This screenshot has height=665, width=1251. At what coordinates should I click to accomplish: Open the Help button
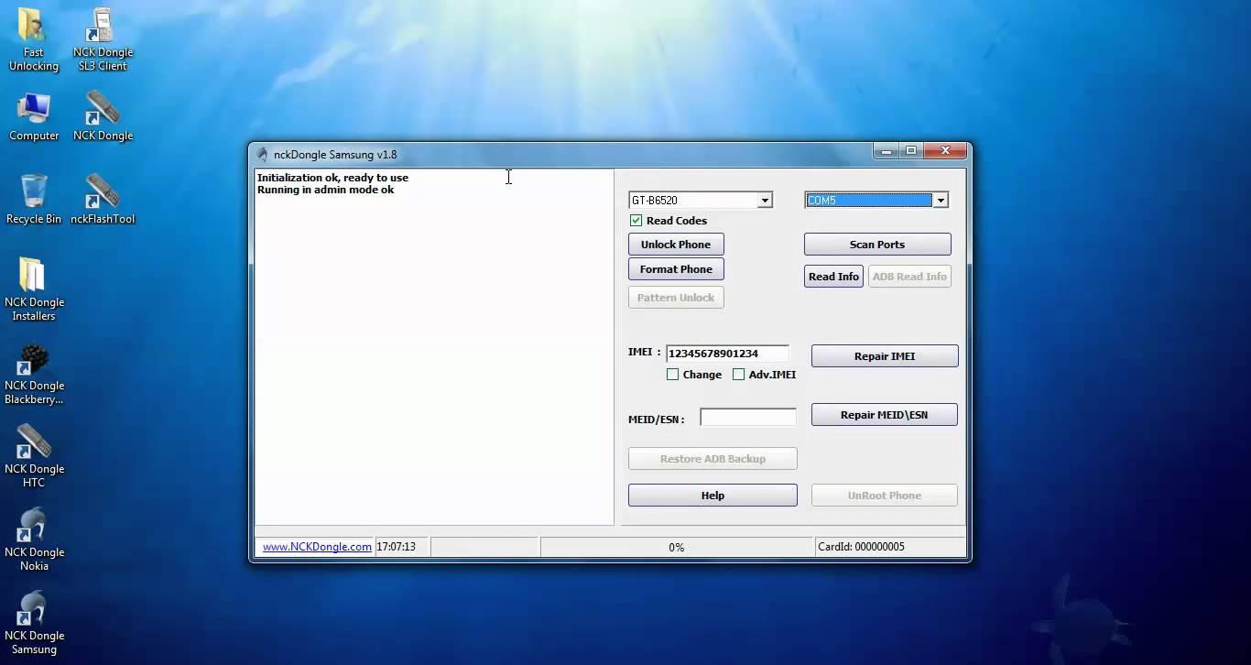tap(713, 496)
